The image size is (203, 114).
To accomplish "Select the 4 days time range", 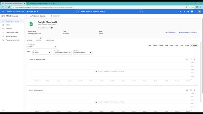I will pyautogui.click(x=176, y=46).
